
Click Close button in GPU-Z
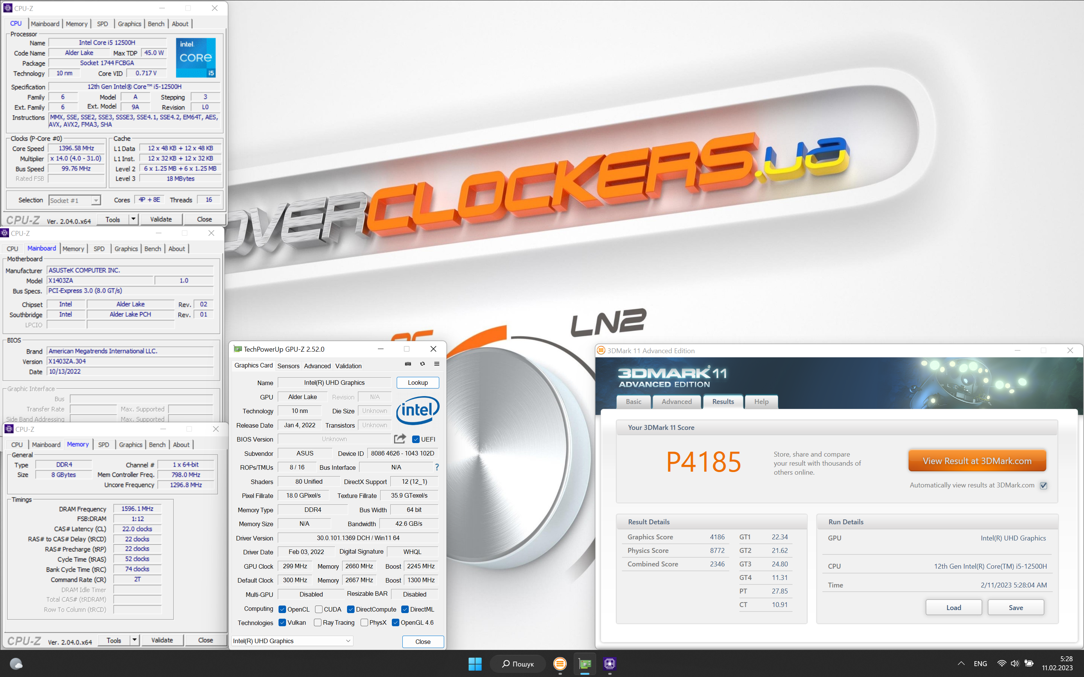(422, 642)
